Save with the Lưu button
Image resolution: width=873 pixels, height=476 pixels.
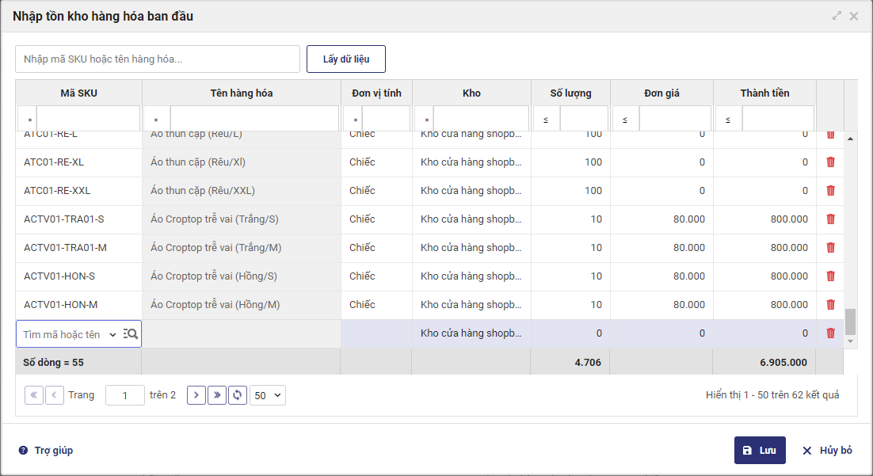click(x=760, y=451)
